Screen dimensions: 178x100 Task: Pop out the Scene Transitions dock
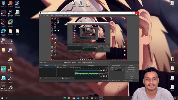coord(123,65)
